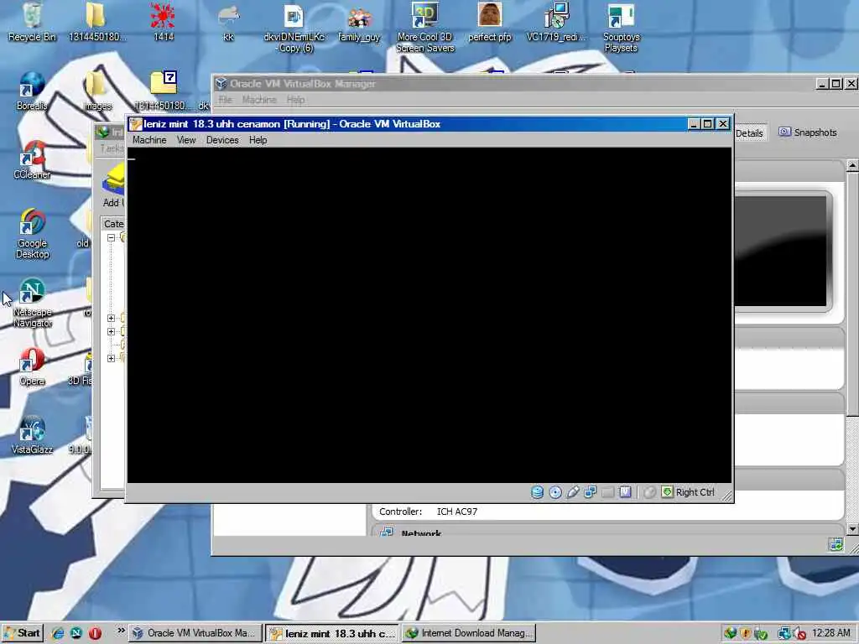Select the VC1719_redi desktop icon
Viewport: 859px width, 644px height.
click(556, 22)
